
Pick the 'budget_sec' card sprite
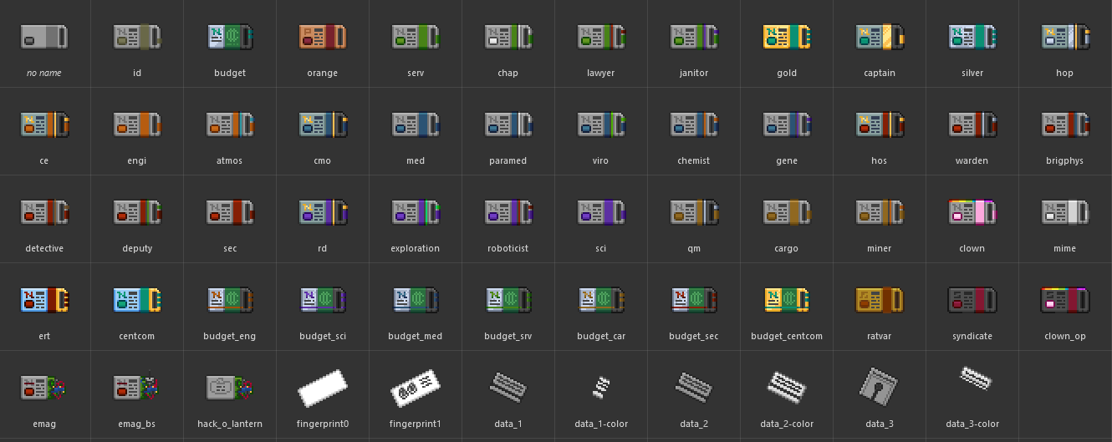[x=694, y=300]
